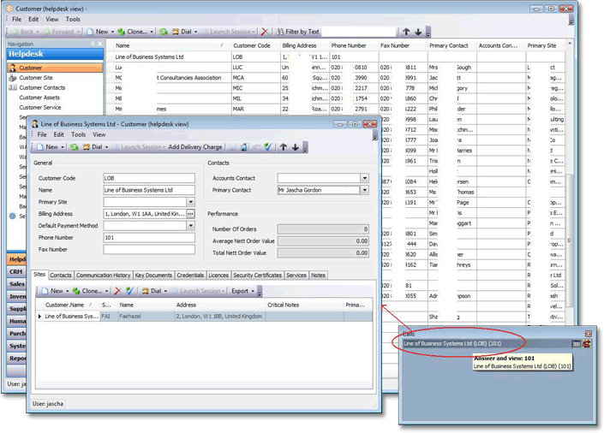
Task: Expand the Primary Contact combo box
Action: coord(364,190)
